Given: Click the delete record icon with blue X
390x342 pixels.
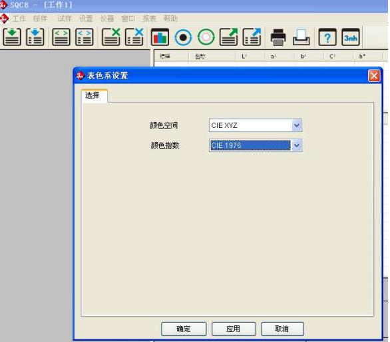Looking at the screenshot, I should (x=134, y=37).
